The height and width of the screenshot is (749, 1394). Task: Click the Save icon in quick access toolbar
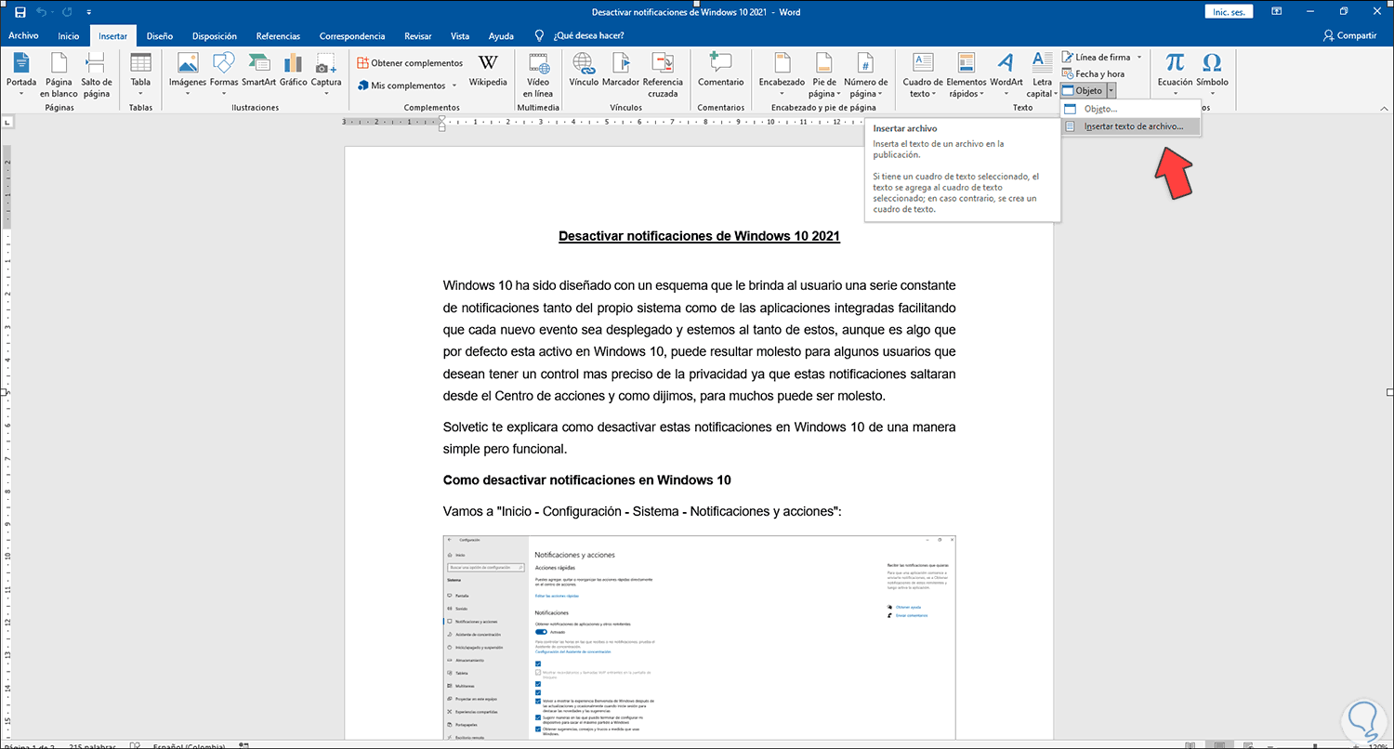[20, 11]
